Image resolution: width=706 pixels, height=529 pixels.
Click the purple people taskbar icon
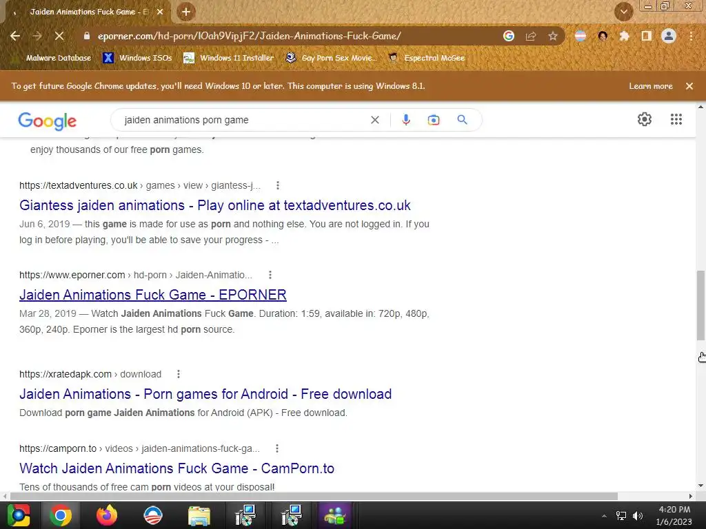(x=334, y=515)
